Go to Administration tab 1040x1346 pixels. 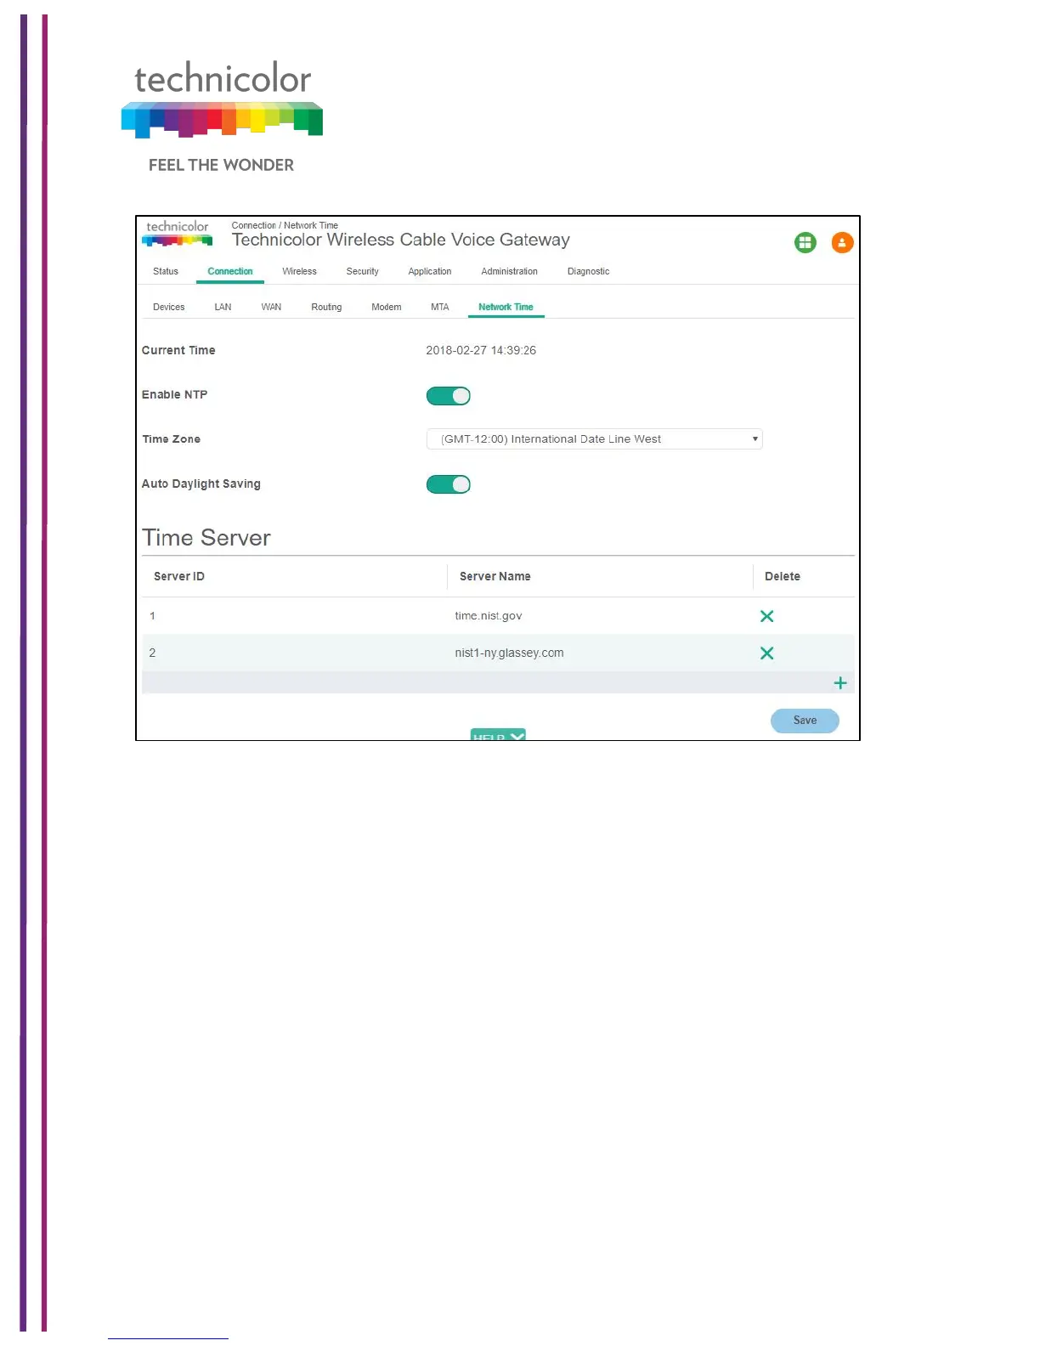509,272
